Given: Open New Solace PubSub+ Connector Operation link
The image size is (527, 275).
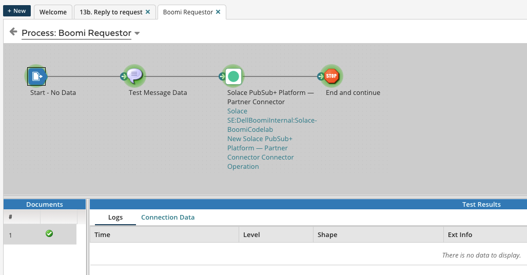Looking at the screenshot, I should click(260, 152).
